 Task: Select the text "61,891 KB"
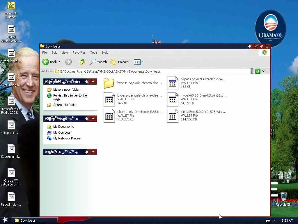(188, 103)
